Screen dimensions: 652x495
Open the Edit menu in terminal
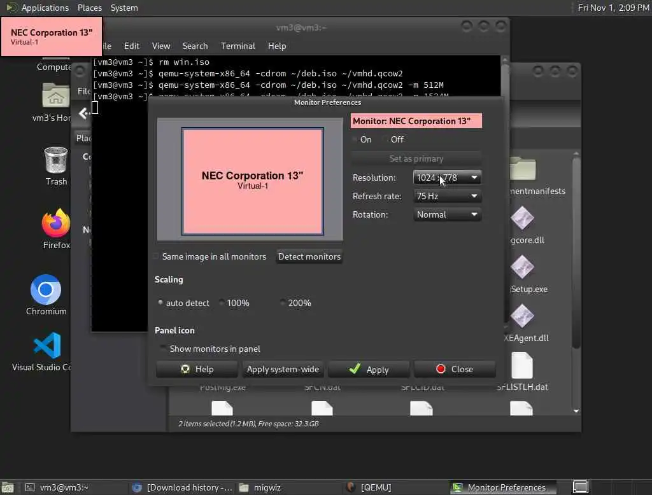pos(131,46)
